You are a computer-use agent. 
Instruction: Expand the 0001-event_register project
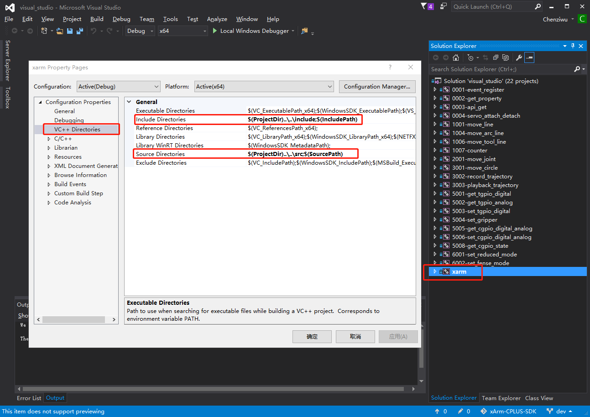click(x=435, y=89)
